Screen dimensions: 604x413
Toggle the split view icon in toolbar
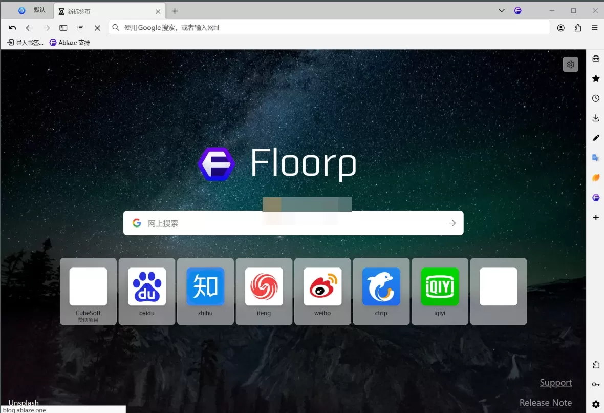point(63,28)
